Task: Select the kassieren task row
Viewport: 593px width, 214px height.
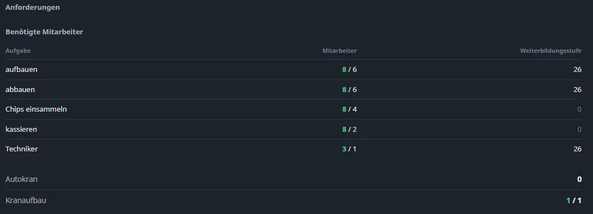Action: 293,129
